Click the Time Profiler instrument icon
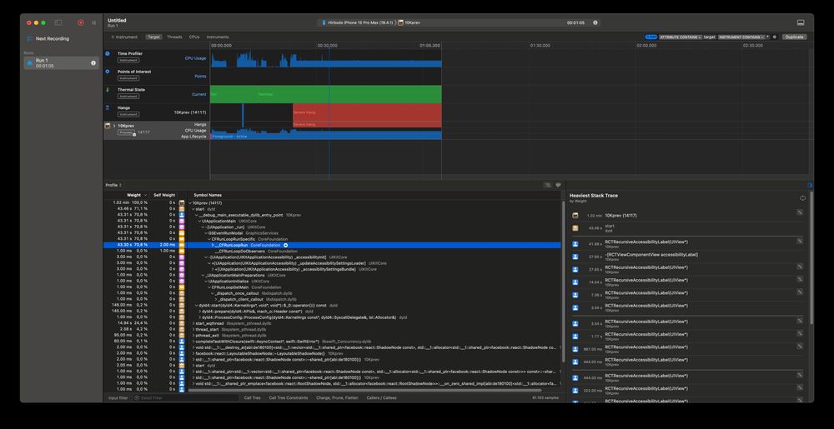The width and height of the screenshot is (834, 429). 108,53
